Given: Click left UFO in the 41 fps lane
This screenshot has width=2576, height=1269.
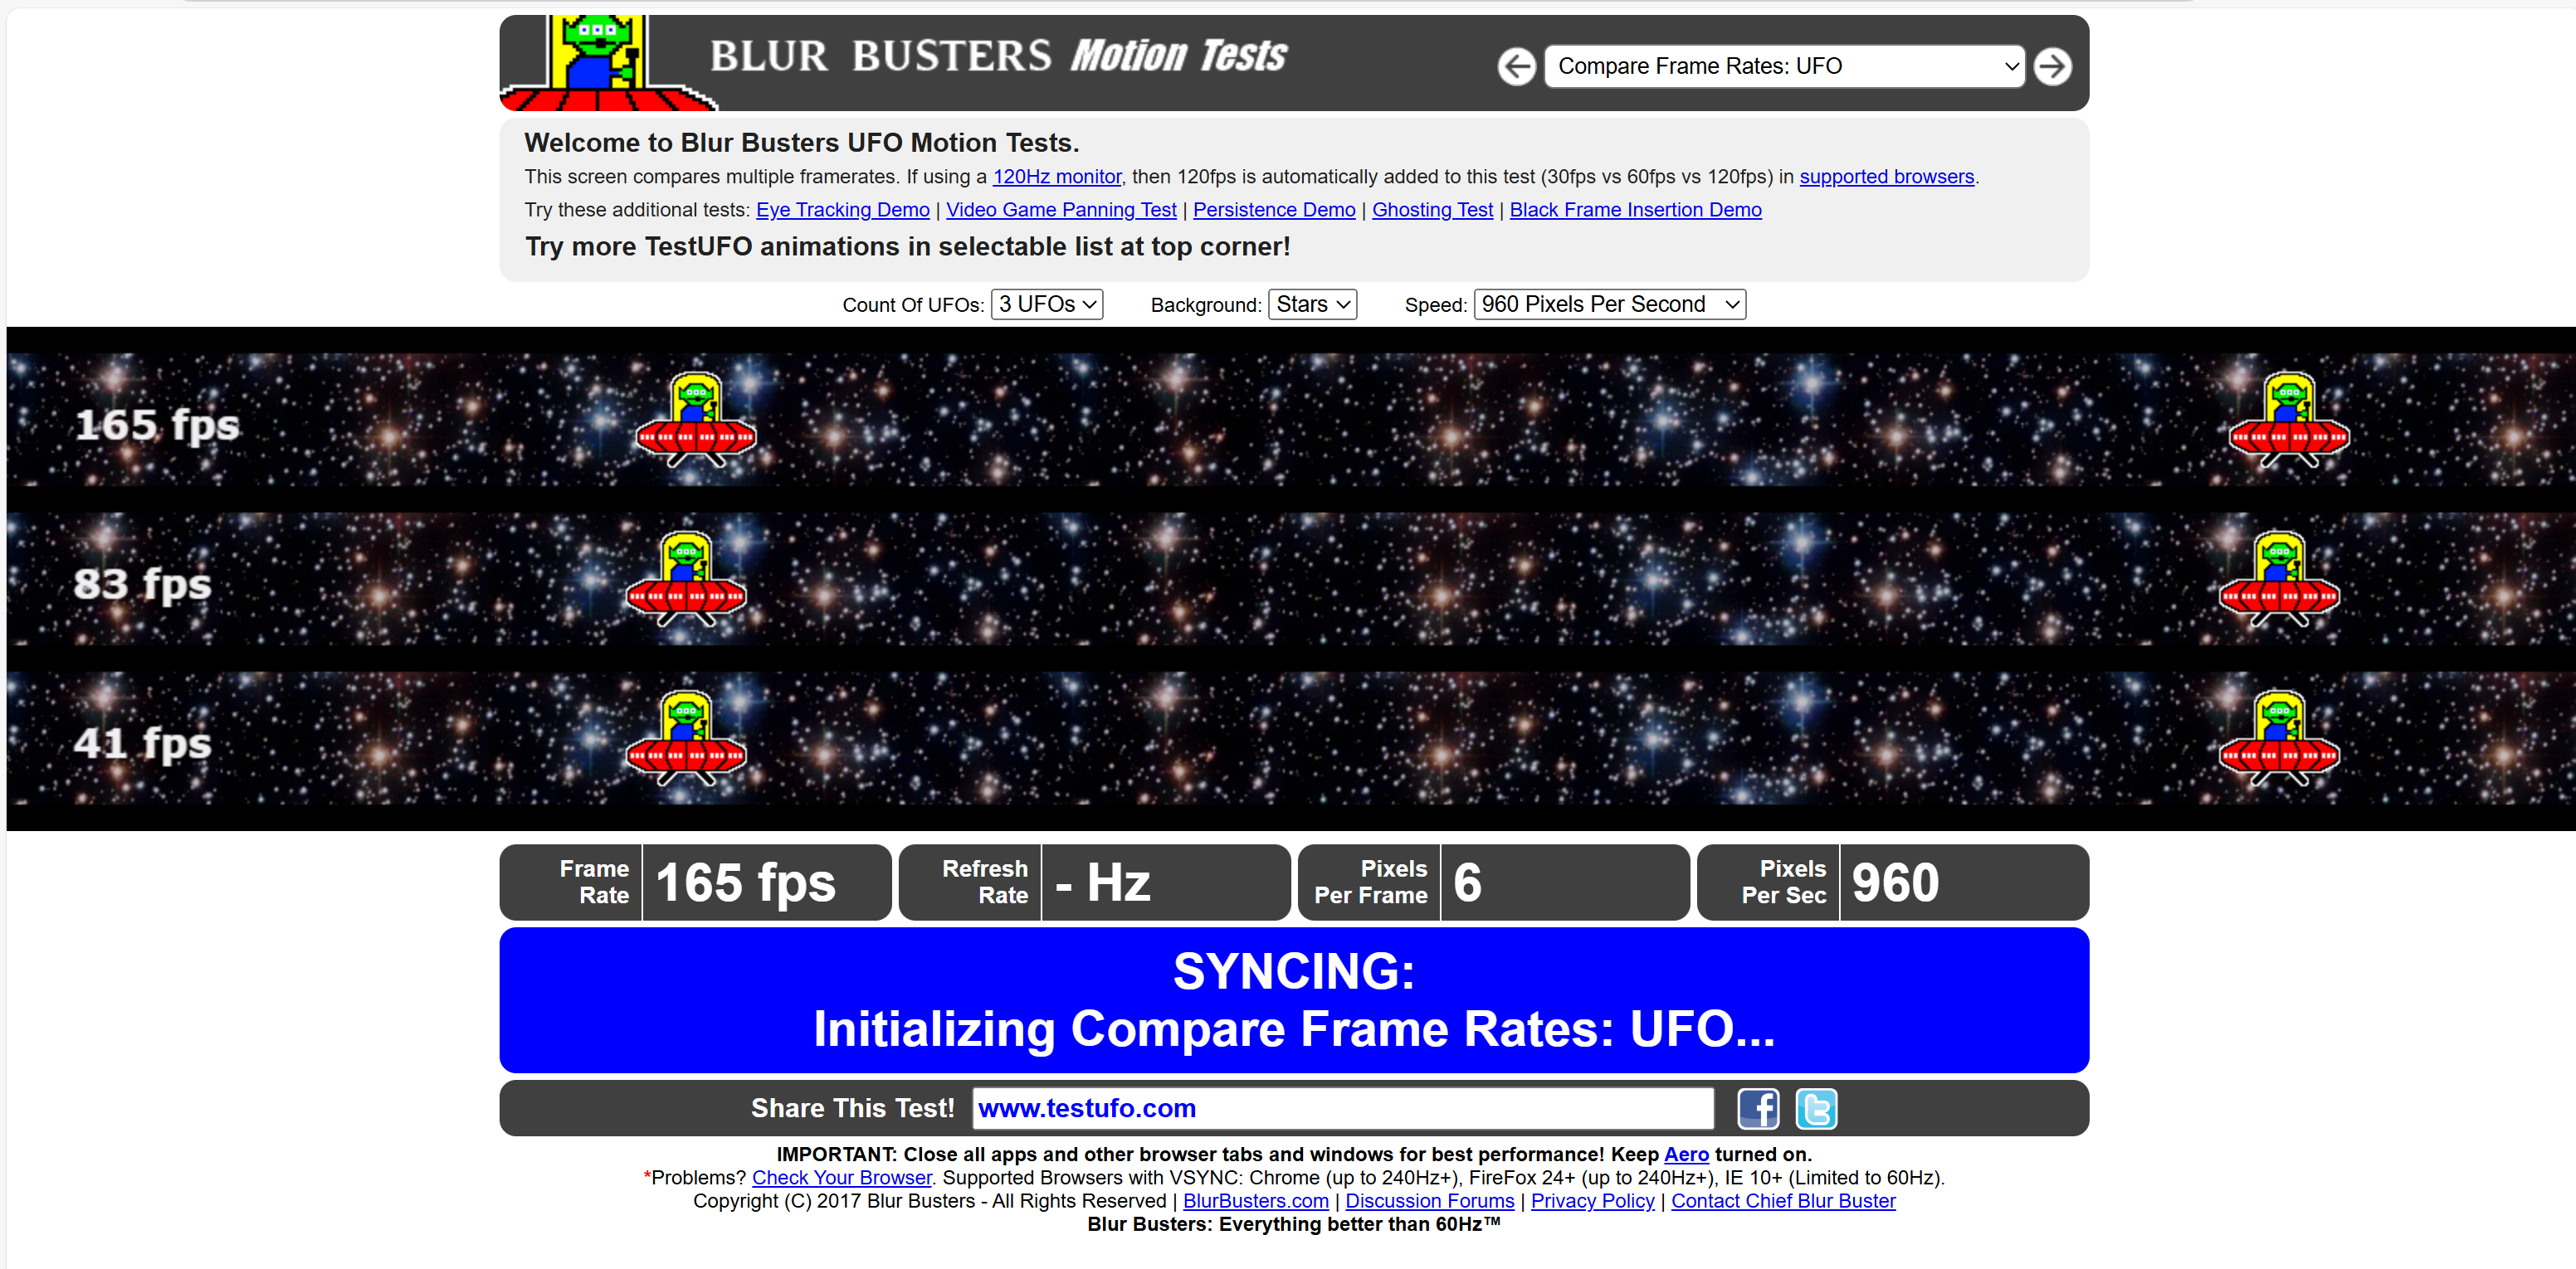Looking at the screenshot, I should click(x=686, y=738).
